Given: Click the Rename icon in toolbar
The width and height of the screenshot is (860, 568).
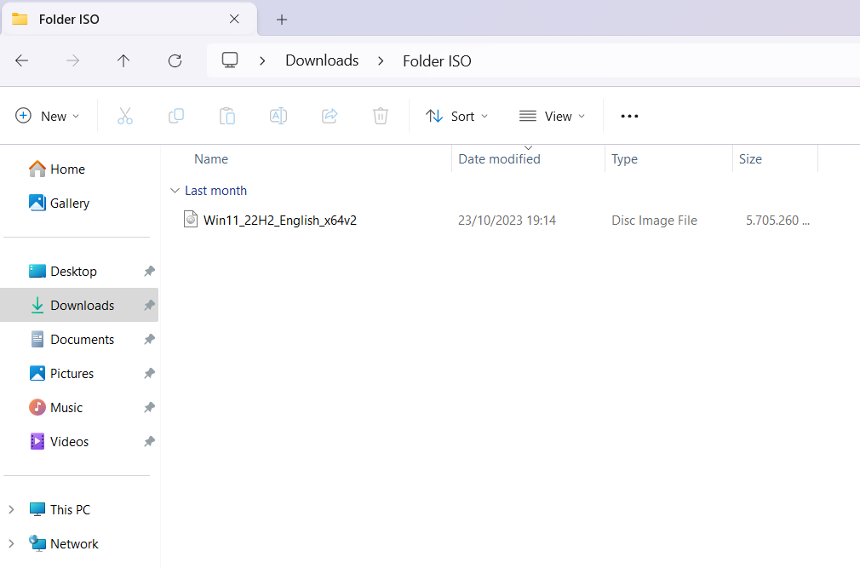Looking at the screenshot, I should [278, 116].
